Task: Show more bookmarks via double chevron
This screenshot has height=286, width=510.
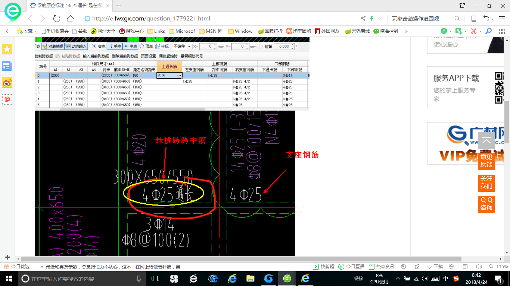Action: coord(407,31)
